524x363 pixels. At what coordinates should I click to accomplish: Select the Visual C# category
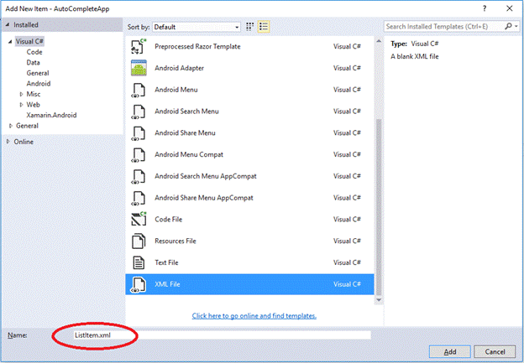coord(29,42)
